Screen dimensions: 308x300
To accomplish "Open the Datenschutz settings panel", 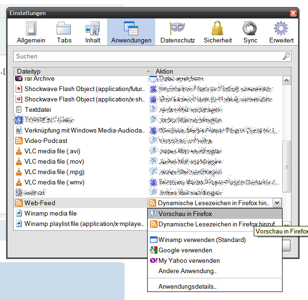I will [x=177, y=32].
